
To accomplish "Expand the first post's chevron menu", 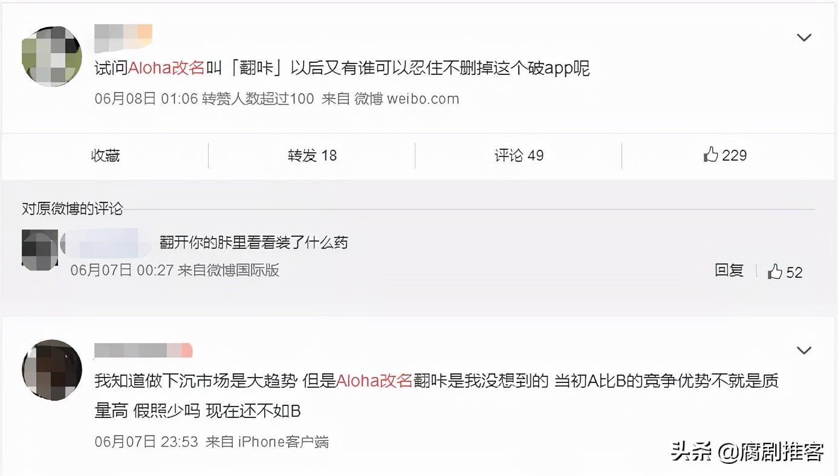I will 804,37.
